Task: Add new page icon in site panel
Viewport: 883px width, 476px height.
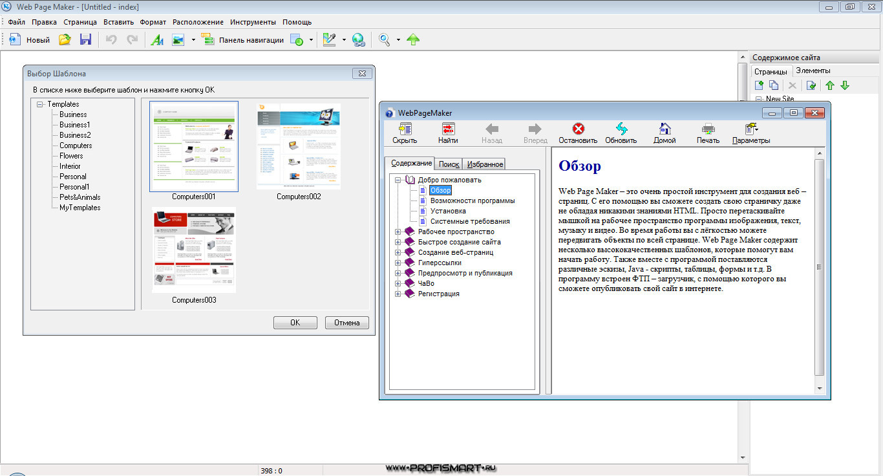Action: [x=760, y=85]
